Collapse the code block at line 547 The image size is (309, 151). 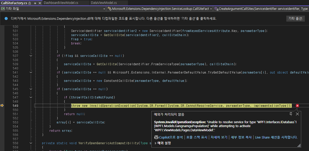[x=31, y=97]
